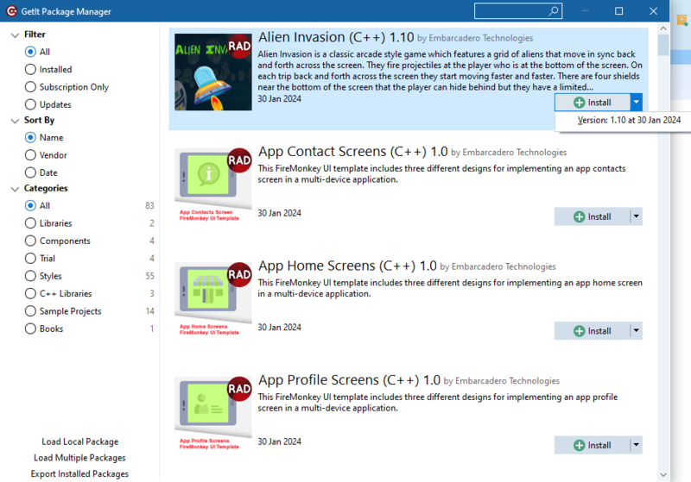Click the RAD badge on App Home Screens thumbnail

[239, 274]
